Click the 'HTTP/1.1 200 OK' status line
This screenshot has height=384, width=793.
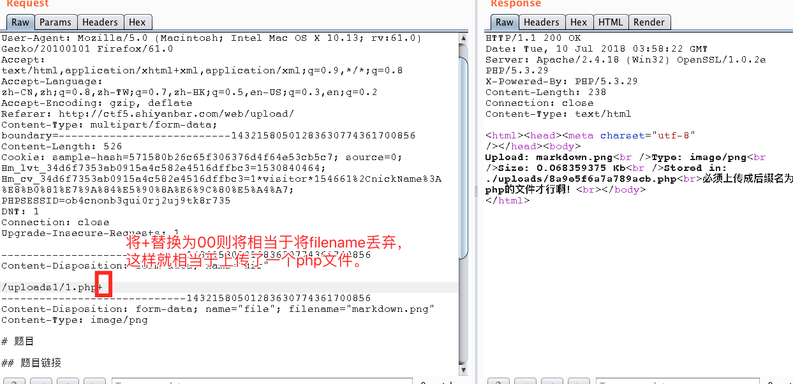point(533,38)
